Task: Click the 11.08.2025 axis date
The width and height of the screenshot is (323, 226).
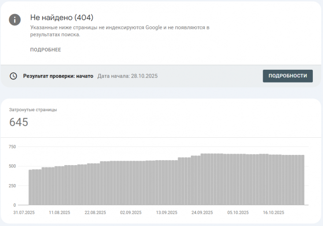Action: 59,213
